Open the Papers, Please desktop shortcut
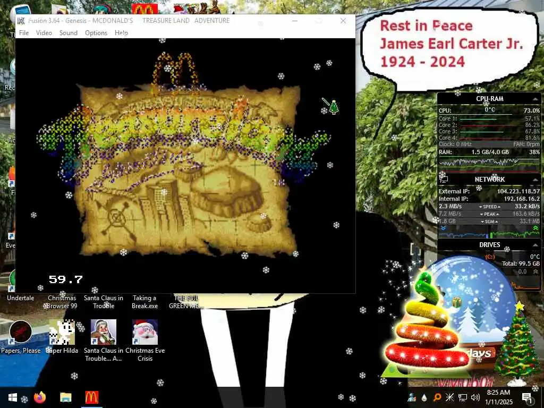This screenshot has width=544, height=408. pos(21,337)
